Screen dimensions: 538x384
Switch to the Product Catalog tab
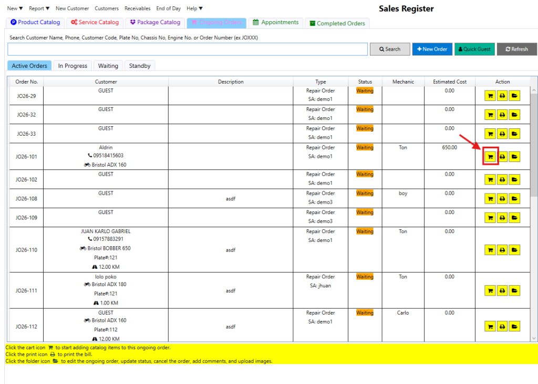point(36,23)
